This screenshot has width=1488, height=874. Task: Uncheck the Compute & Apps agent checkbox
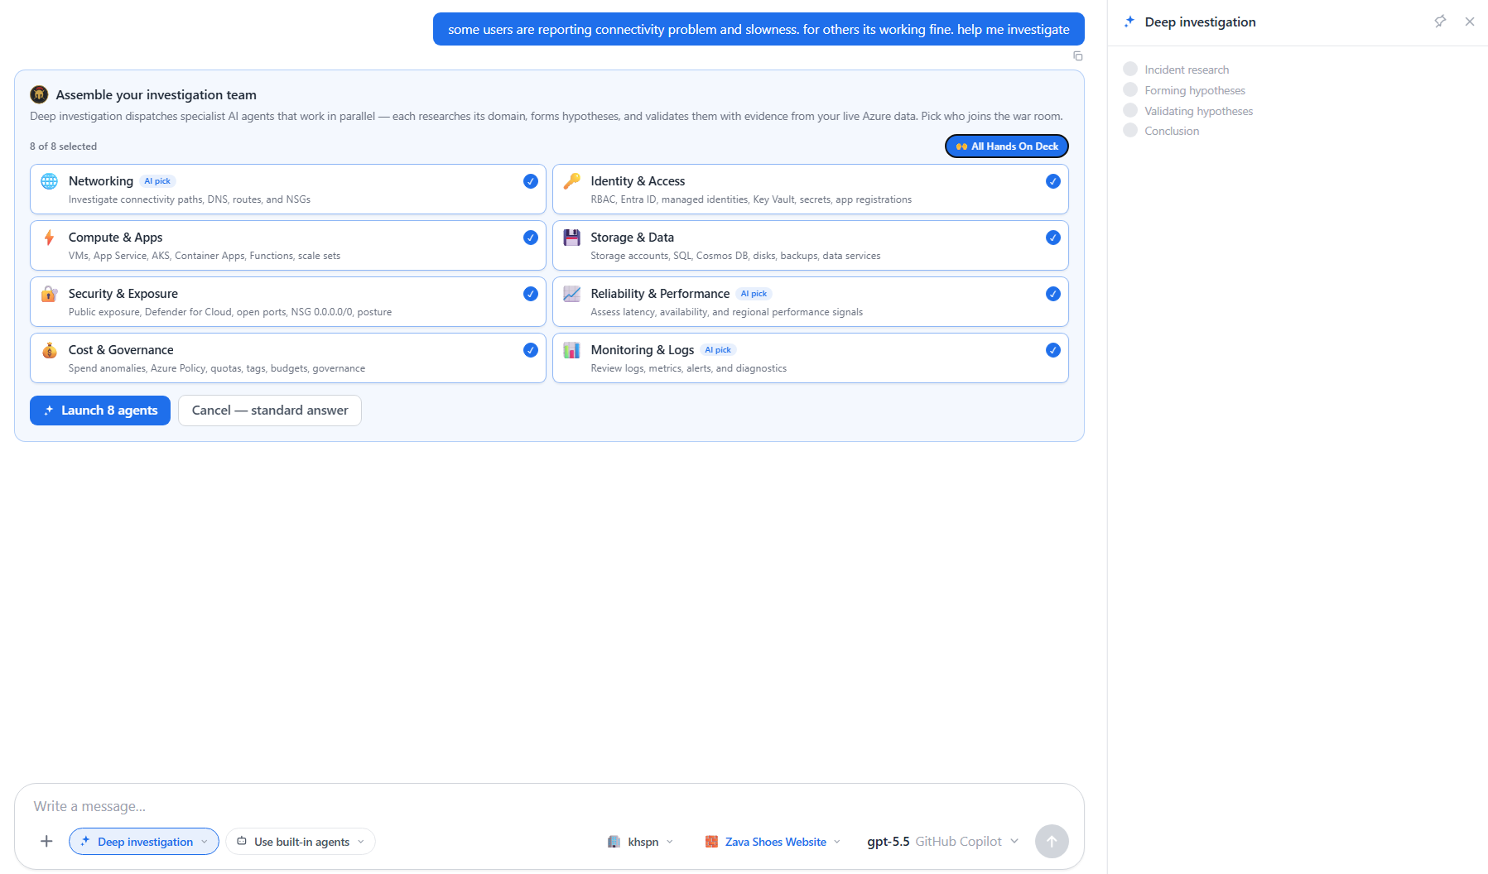[531, 238]
